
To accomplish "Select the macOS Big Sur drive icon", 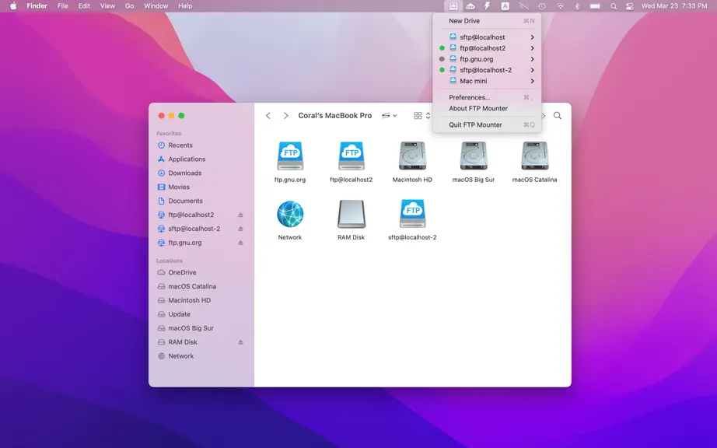I will (x=474, y=156).
